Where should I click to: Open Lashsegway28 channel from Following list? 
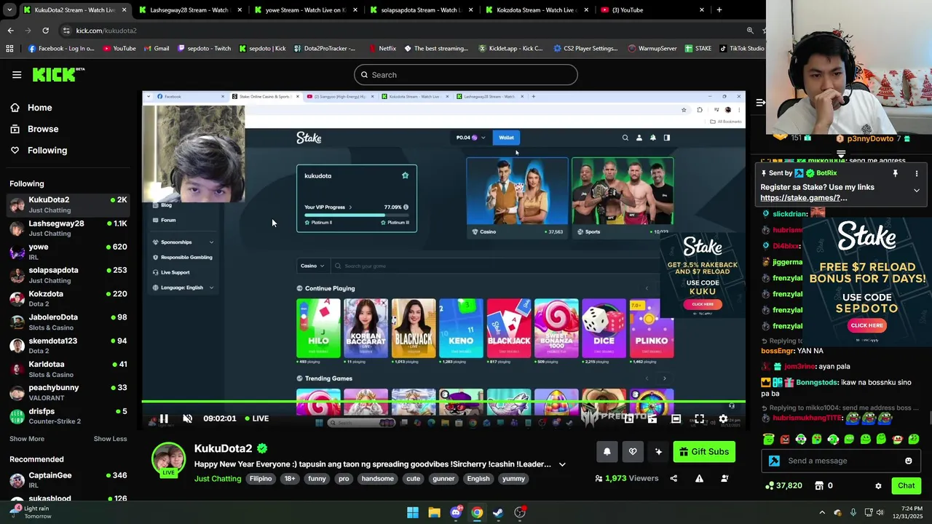(68, 229)
